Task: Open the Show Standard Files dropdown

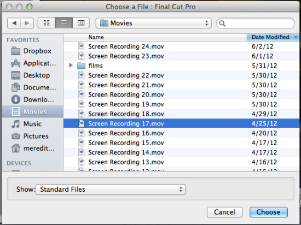Action: (x=111, y=189)
